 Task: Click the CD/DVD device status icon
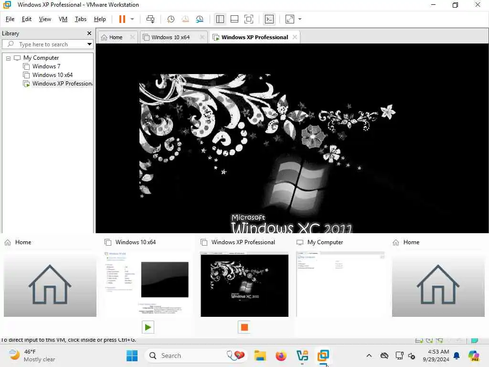[x=429, y=340]
